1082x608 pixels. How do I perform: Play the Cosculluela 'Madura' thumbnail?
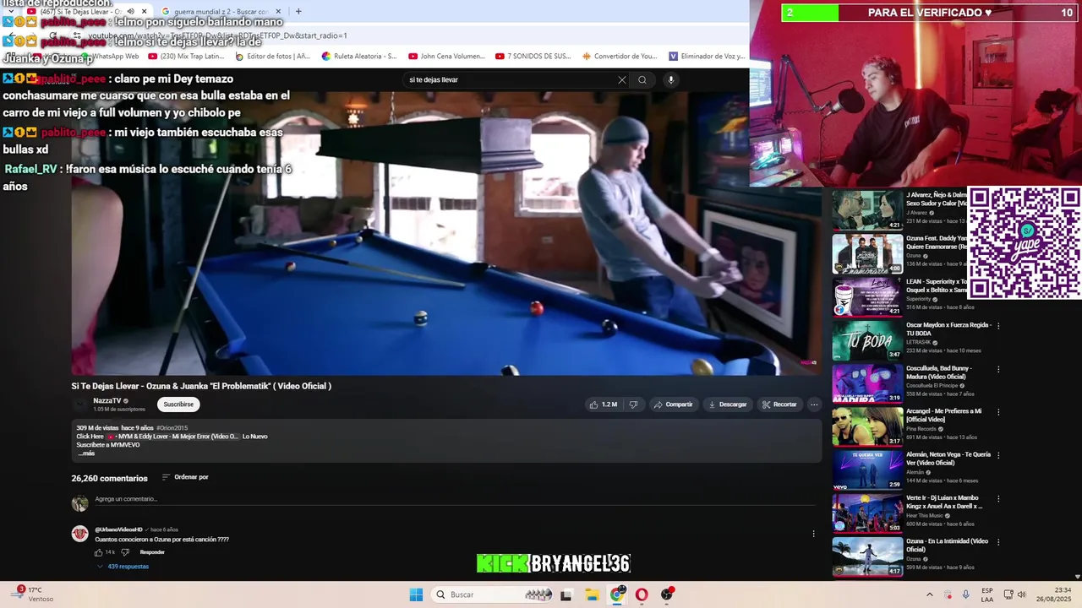point(867,383)
